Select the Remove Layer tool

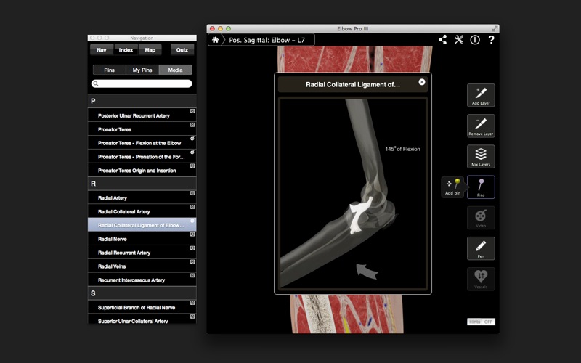[481, 126]
